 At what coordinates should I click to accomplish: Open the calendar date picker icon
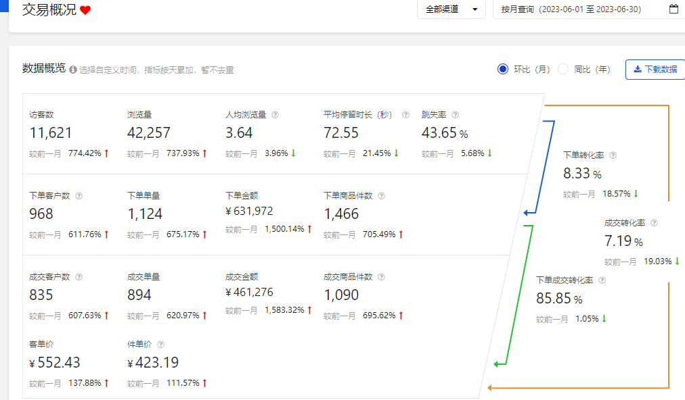coord(673,9)
